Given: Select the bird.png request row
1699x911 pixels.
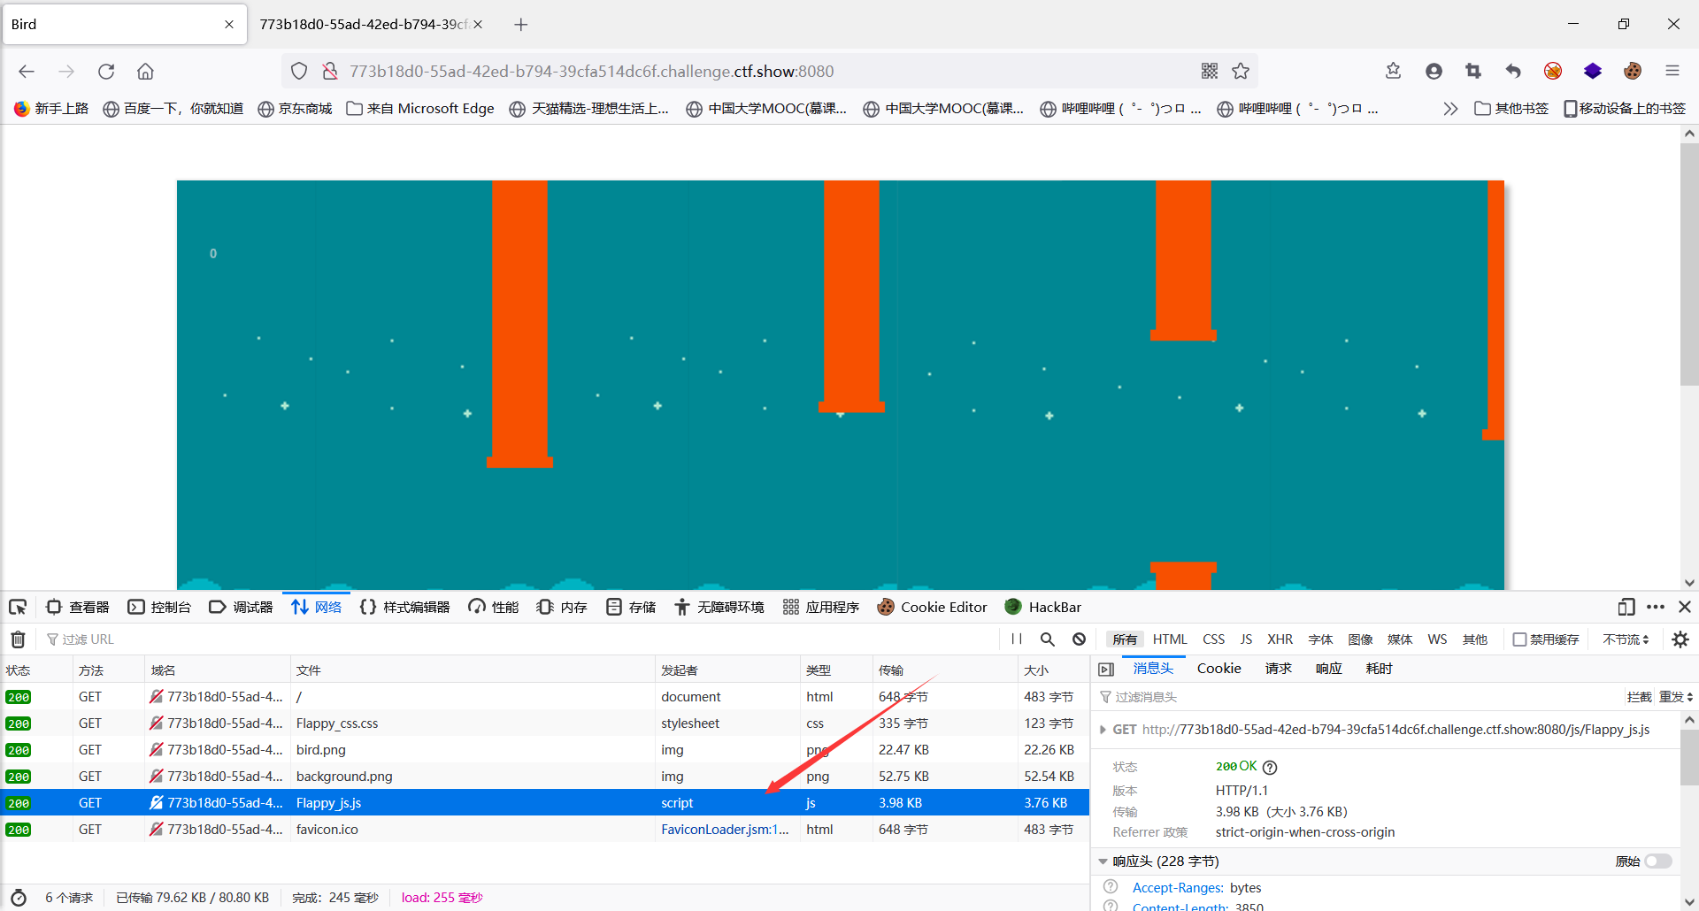Looking at the screenshot, I should [544, 750].
